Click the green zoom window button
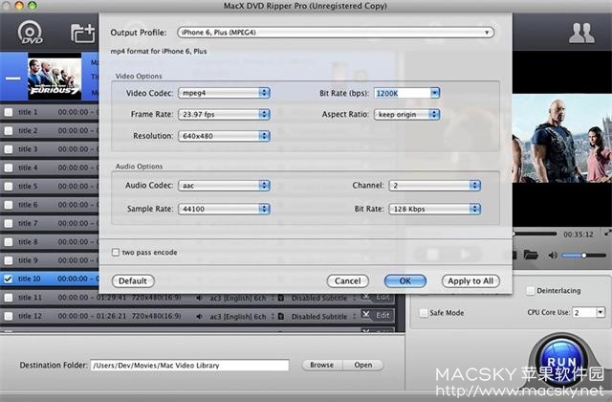612x402 pixels. tap(32, 5)
